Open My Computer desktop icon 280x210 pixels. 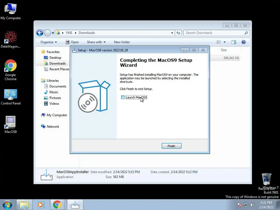pos(11,11)
